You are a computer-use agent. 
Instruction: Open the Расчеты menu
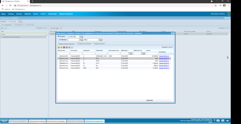[19, 14]
